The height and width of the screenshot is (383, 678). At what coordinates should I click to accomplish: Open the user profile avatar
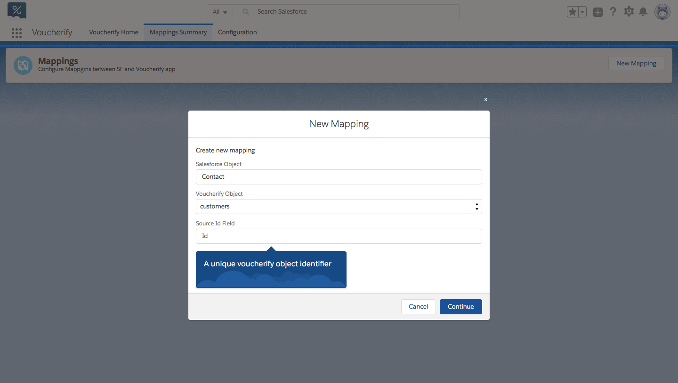(662, 12)
